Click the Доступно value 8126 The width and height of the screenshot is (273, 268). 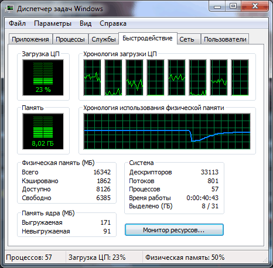[103, 189]
